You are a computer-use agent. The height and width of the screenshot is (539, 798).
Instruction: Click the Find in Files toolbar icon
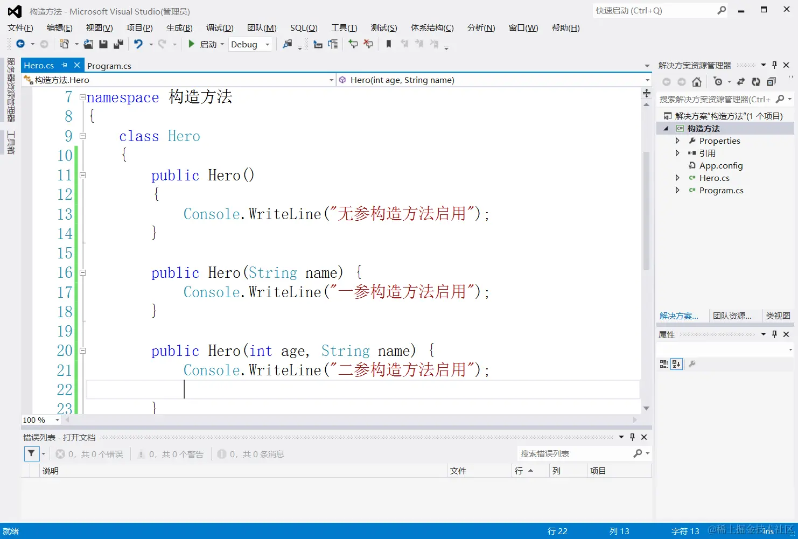click(x=288, y=44)
